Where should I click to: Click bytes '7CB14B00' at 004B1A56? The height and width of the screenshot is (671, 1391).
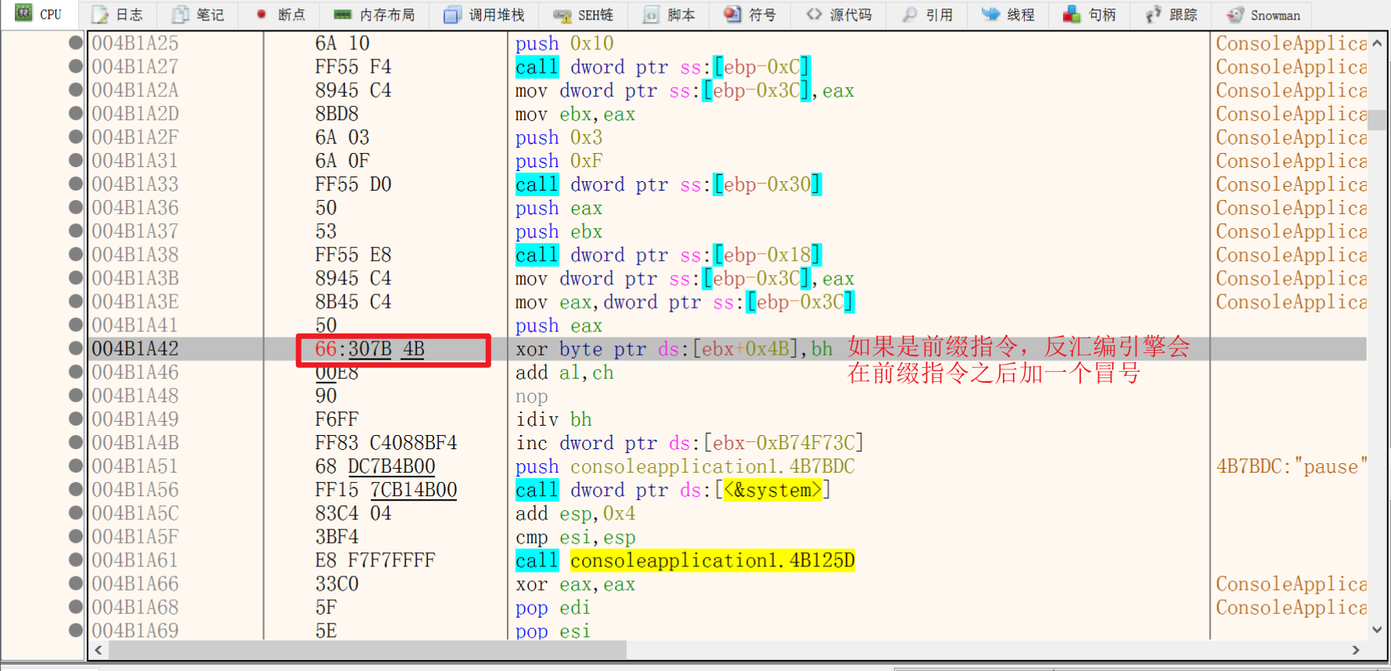(413, 490)
